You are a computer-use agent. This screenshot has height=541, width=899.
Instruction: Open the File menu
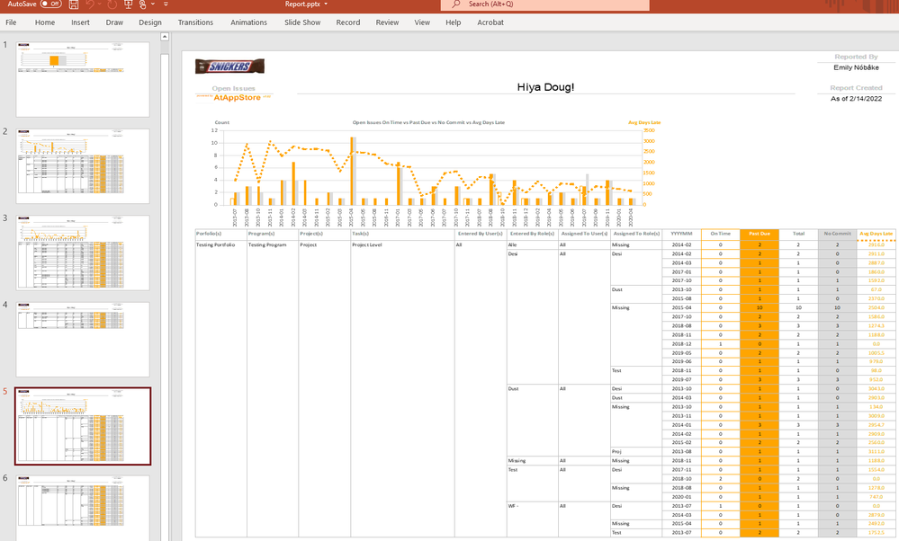(x=12, y=22)
